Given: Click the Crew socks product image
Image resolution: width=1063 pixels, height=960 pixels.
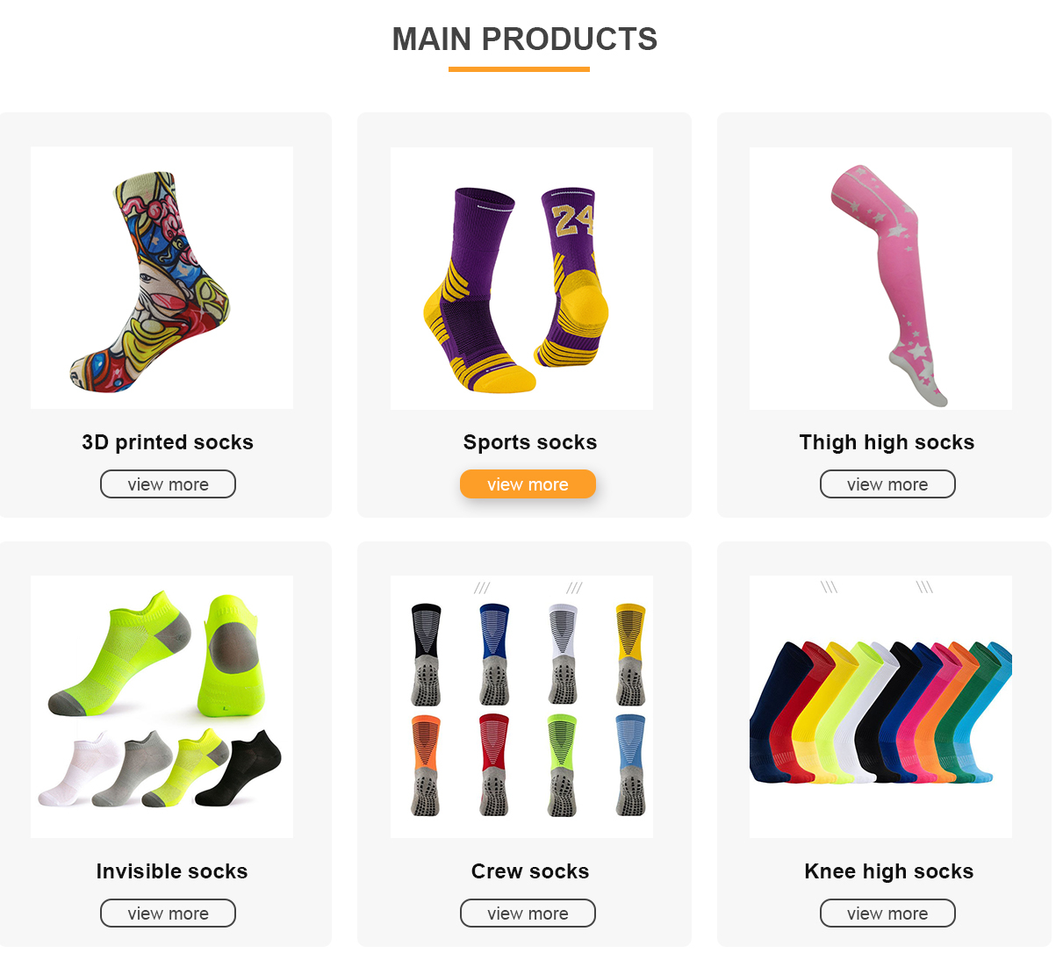Looking at the screenshot, I should (521, 706).
